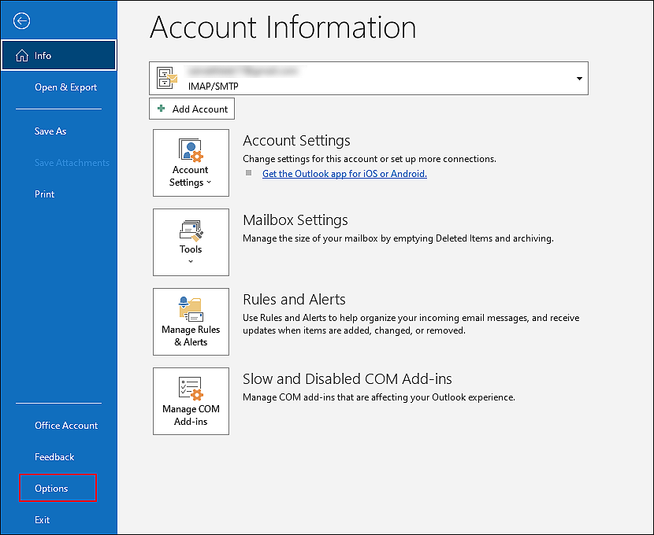Click Exit to close Outlook
This screenshot has height=535, width=654.
tap(43, 520)
